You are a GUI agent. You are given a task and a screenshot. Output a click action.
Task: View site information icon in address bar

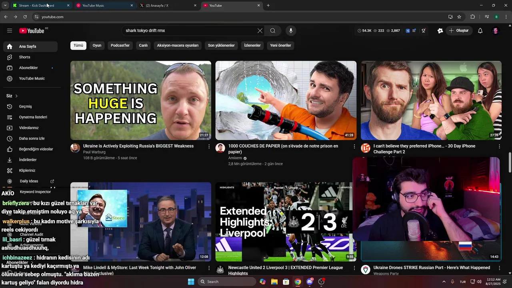36,17
